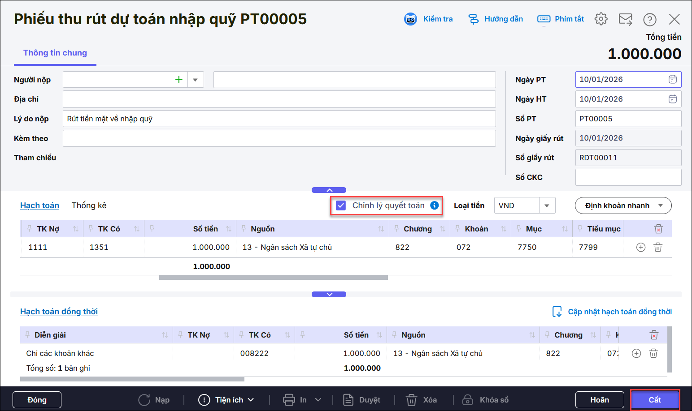Click the Hạch toán grid horizontal scrollbar
This screenshot has height=411, width=692.
click(273, 278)
